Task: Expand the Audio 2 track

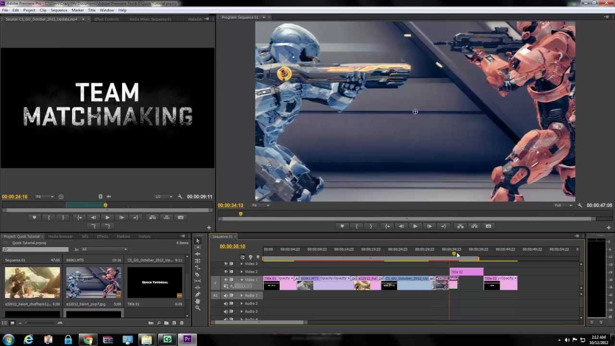Action: (x=242, y=303)
